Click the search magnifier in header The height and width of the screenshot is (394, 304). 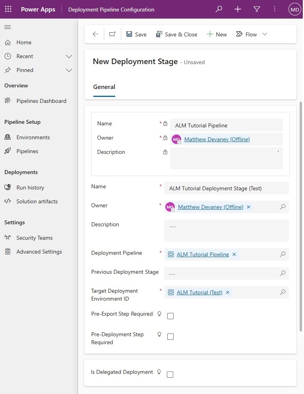(x=219, y=9)
